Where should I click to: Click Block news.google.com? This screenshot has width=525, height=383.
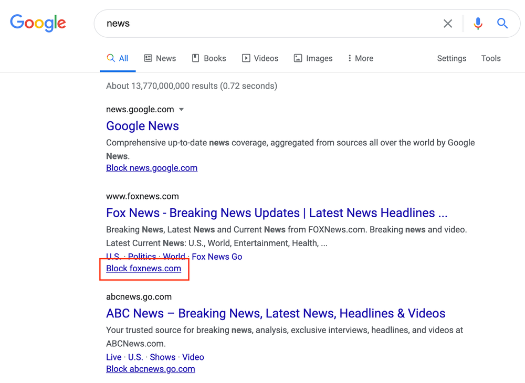pyautogui.click(x=152, y=167)
